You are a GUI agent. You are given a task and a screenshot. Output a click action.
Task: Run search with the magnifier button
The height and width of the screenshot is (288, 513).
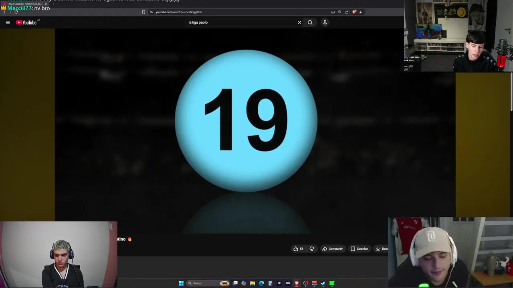pos(310,22)
